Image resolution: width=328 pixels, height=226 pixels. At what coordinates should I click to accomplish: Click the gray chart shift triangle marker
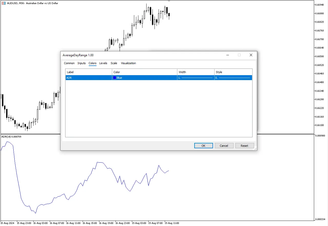[x=169, y=1]
